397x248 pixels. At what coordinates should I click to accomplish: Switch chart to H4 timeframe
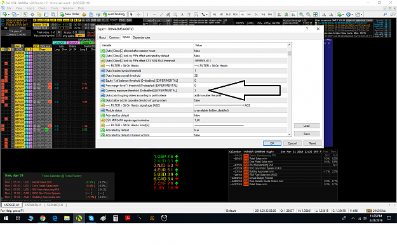[x=249, y=15]
